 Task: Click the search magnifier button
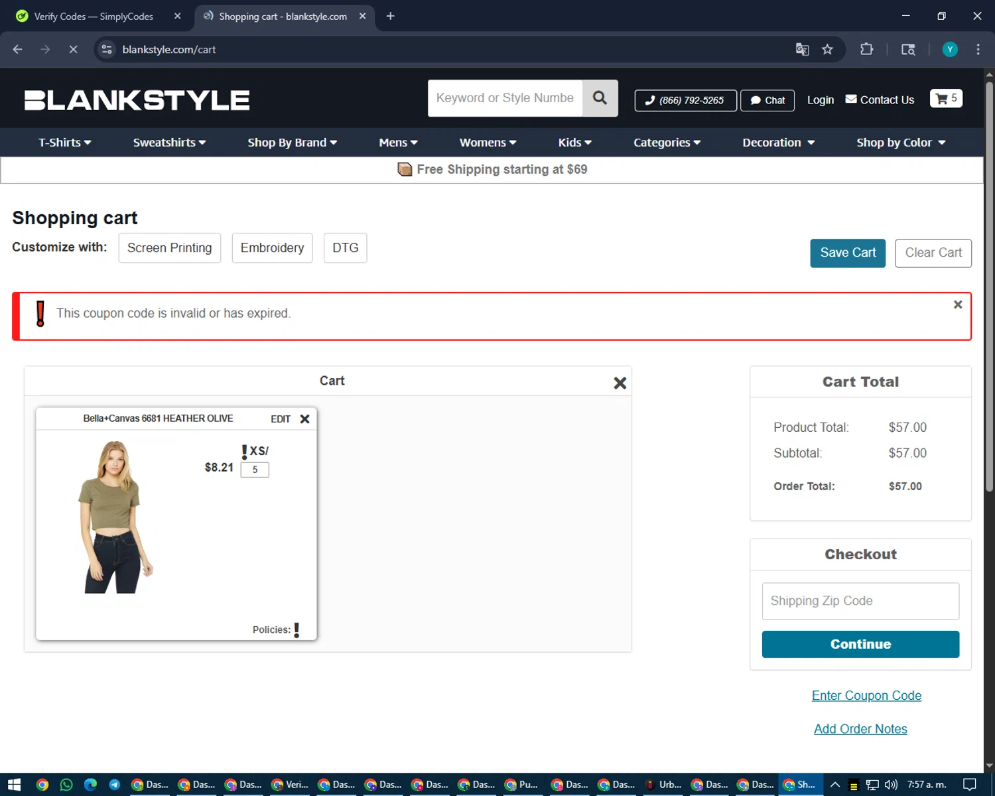pos(600,98)
